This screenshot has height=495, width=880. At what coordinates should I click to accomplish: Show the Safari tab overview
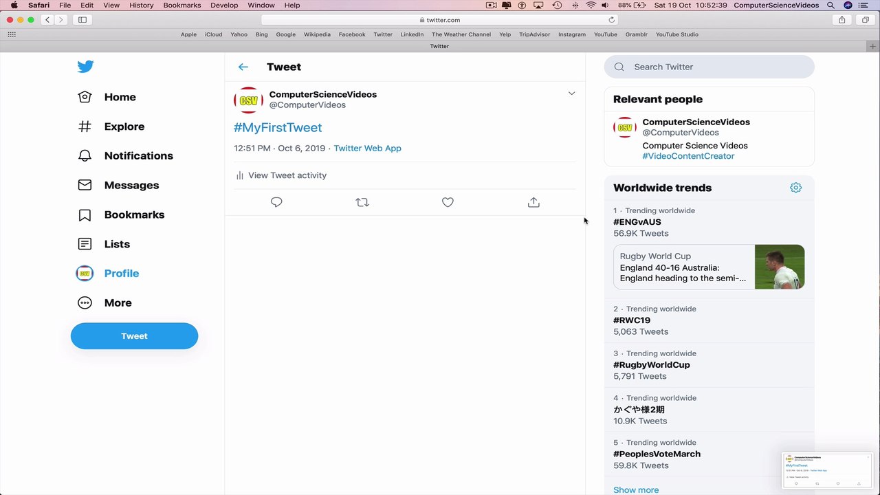[866, 20]
